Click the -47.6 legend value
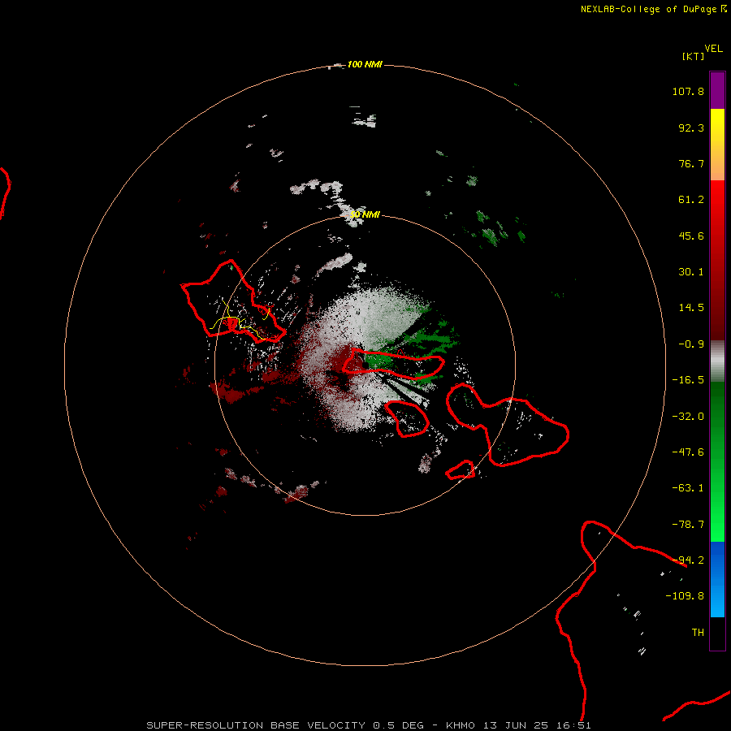The width and height of the screenshot is (731, 731). 688,452
